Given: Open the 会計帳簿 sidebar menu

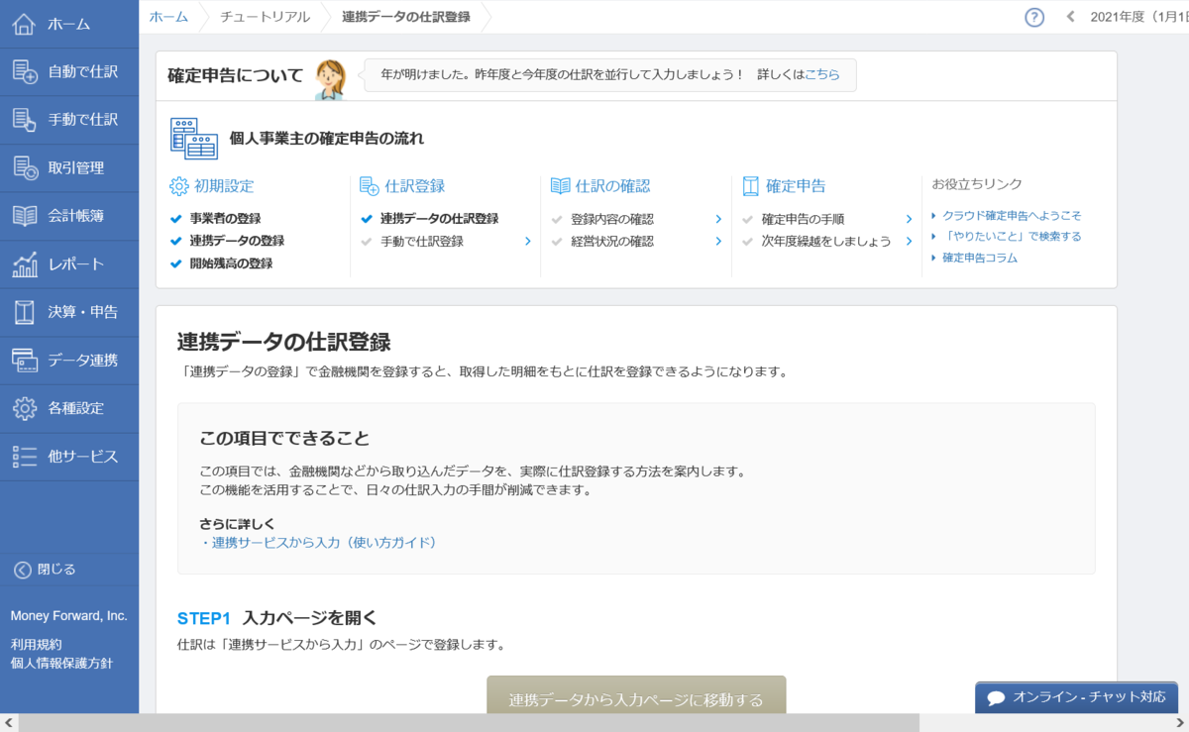Looking at the screenshot, I should click(69, 216).
